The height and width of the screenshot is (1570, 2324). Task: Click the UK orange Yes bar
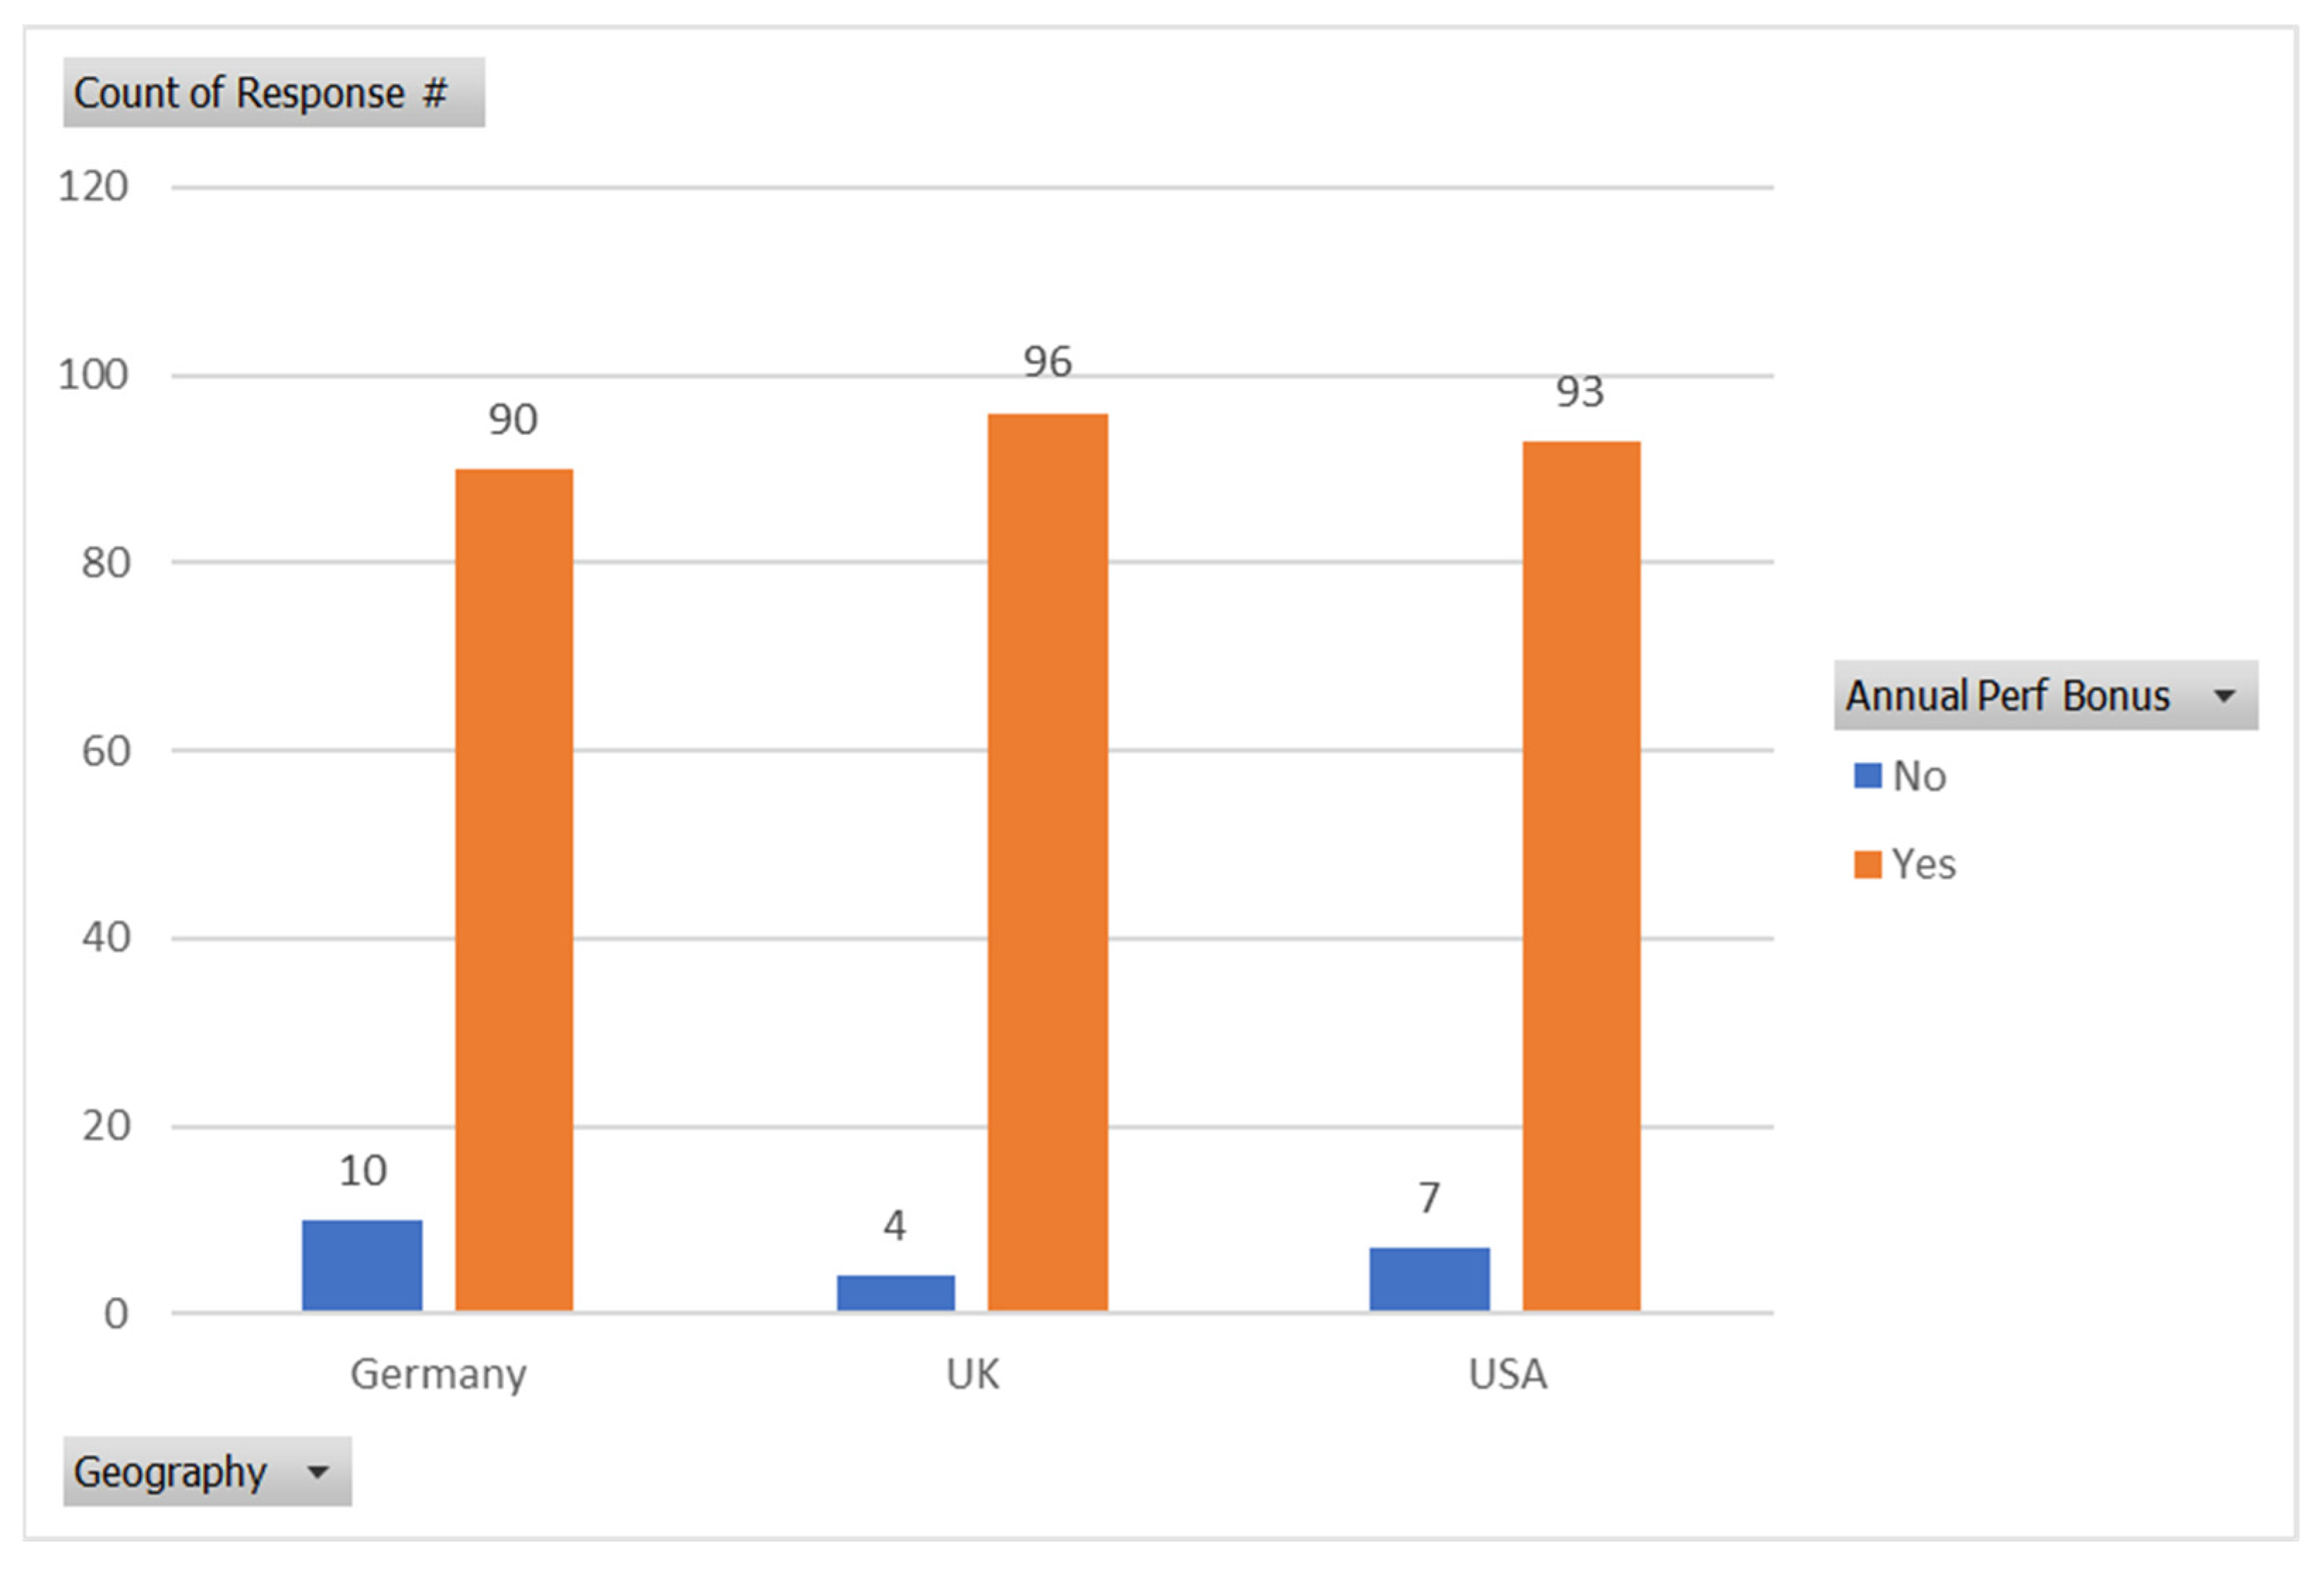coord(1047,861)
